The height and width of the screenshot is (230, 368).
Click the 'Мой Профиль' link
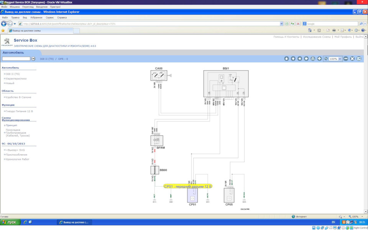pos(343,37)
